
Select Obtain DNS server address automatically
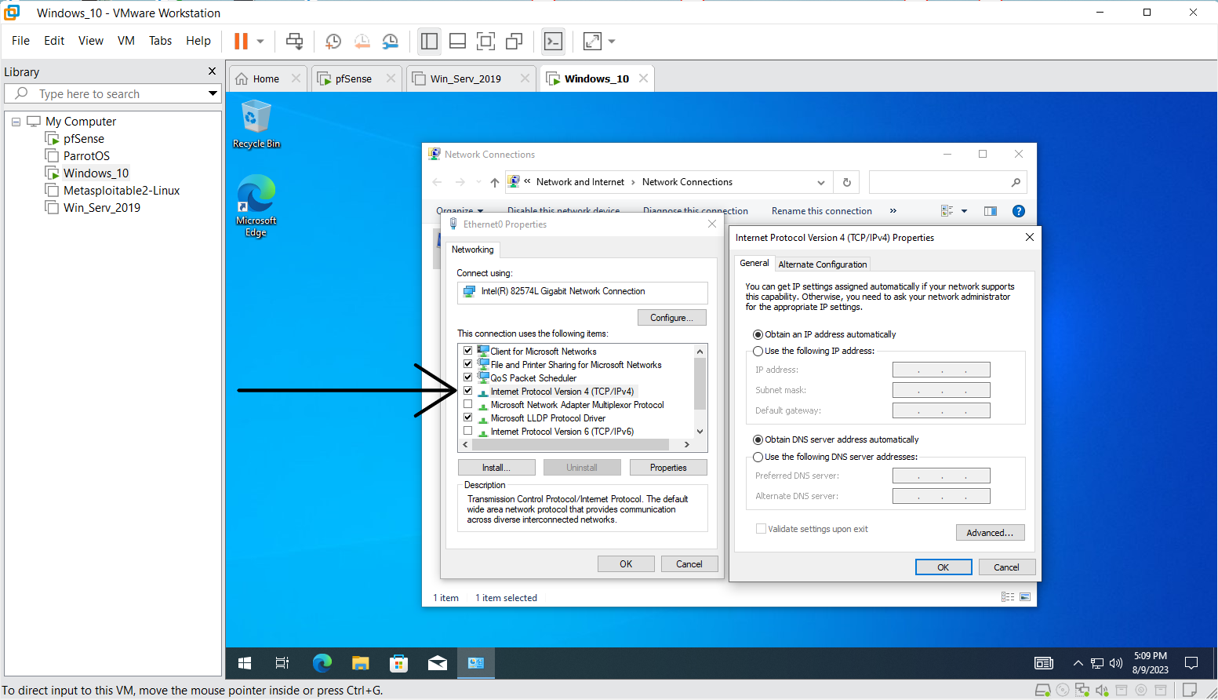tap(758, 439)
